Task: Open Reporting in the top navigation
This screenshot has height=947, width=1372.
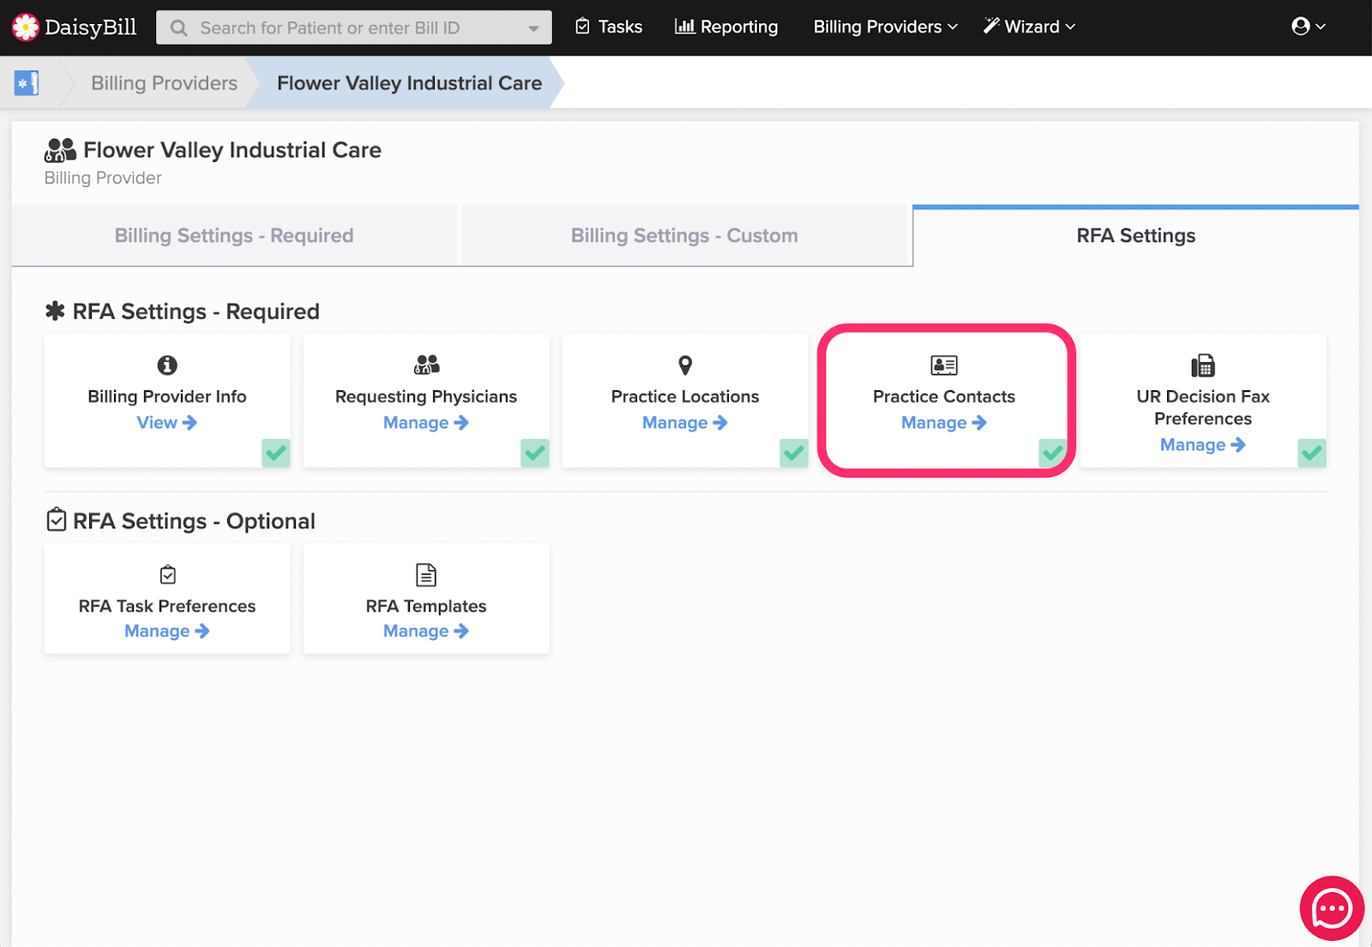Action: [726, 27]
